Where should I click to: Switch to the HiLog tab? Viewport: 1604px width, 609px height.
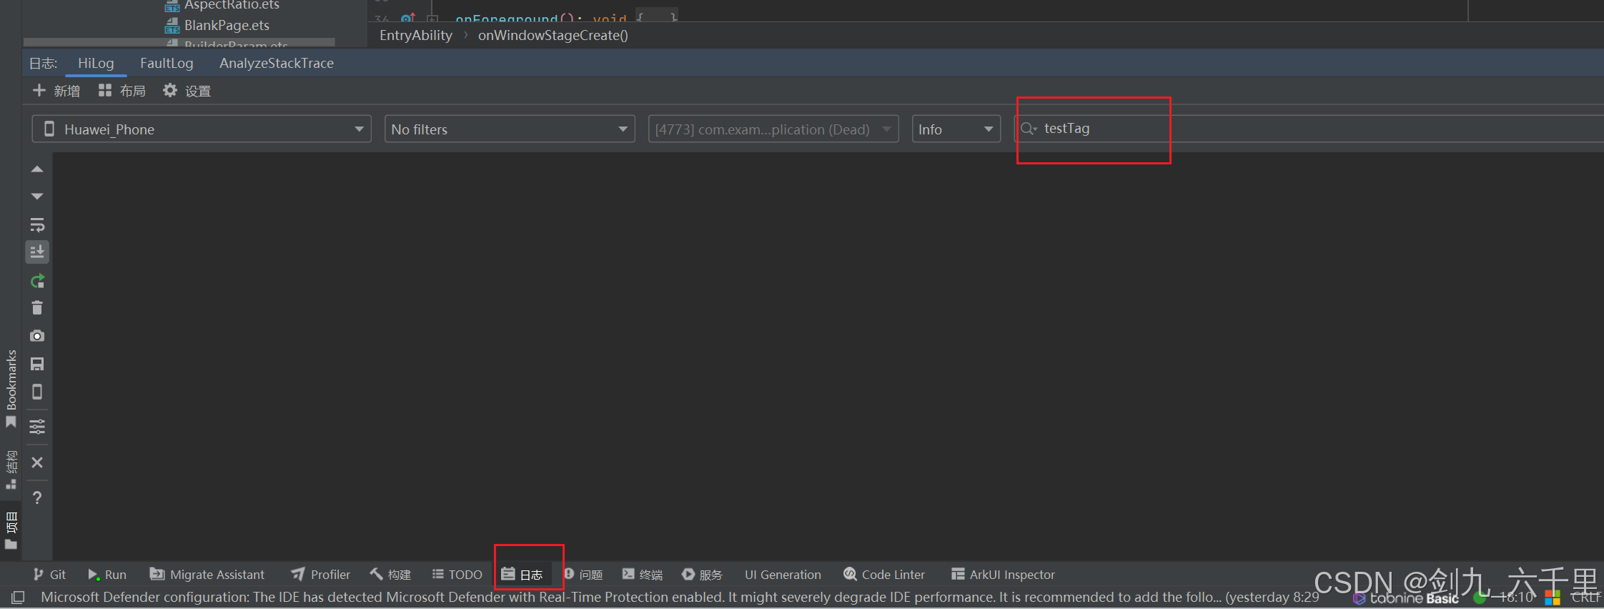pyautogui.click(x=96, y=63)
